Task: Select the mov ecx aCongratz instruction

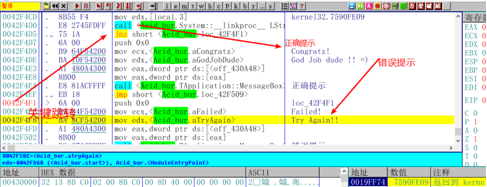Action: (175, 51)
